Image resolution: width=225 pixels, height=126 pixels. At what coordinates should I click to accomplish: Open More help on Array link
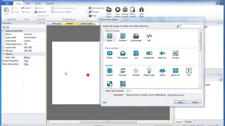point(176,95)
